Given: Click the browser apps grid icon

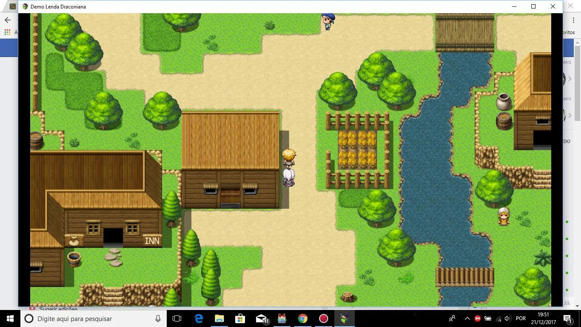Looking at the screenshot, I should [7, 32].
